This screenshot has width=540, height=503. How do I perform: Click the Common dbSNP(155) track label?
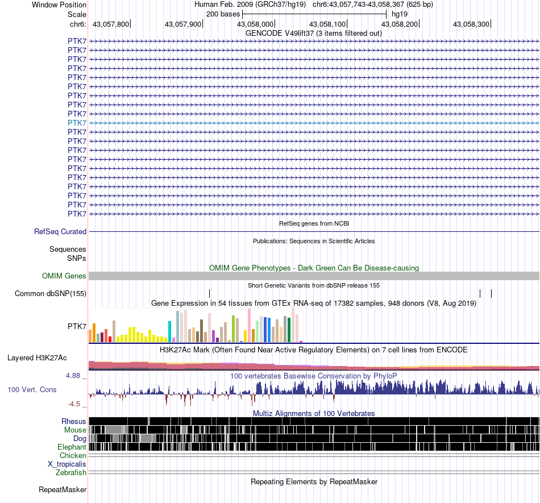(x=50, y=294)
